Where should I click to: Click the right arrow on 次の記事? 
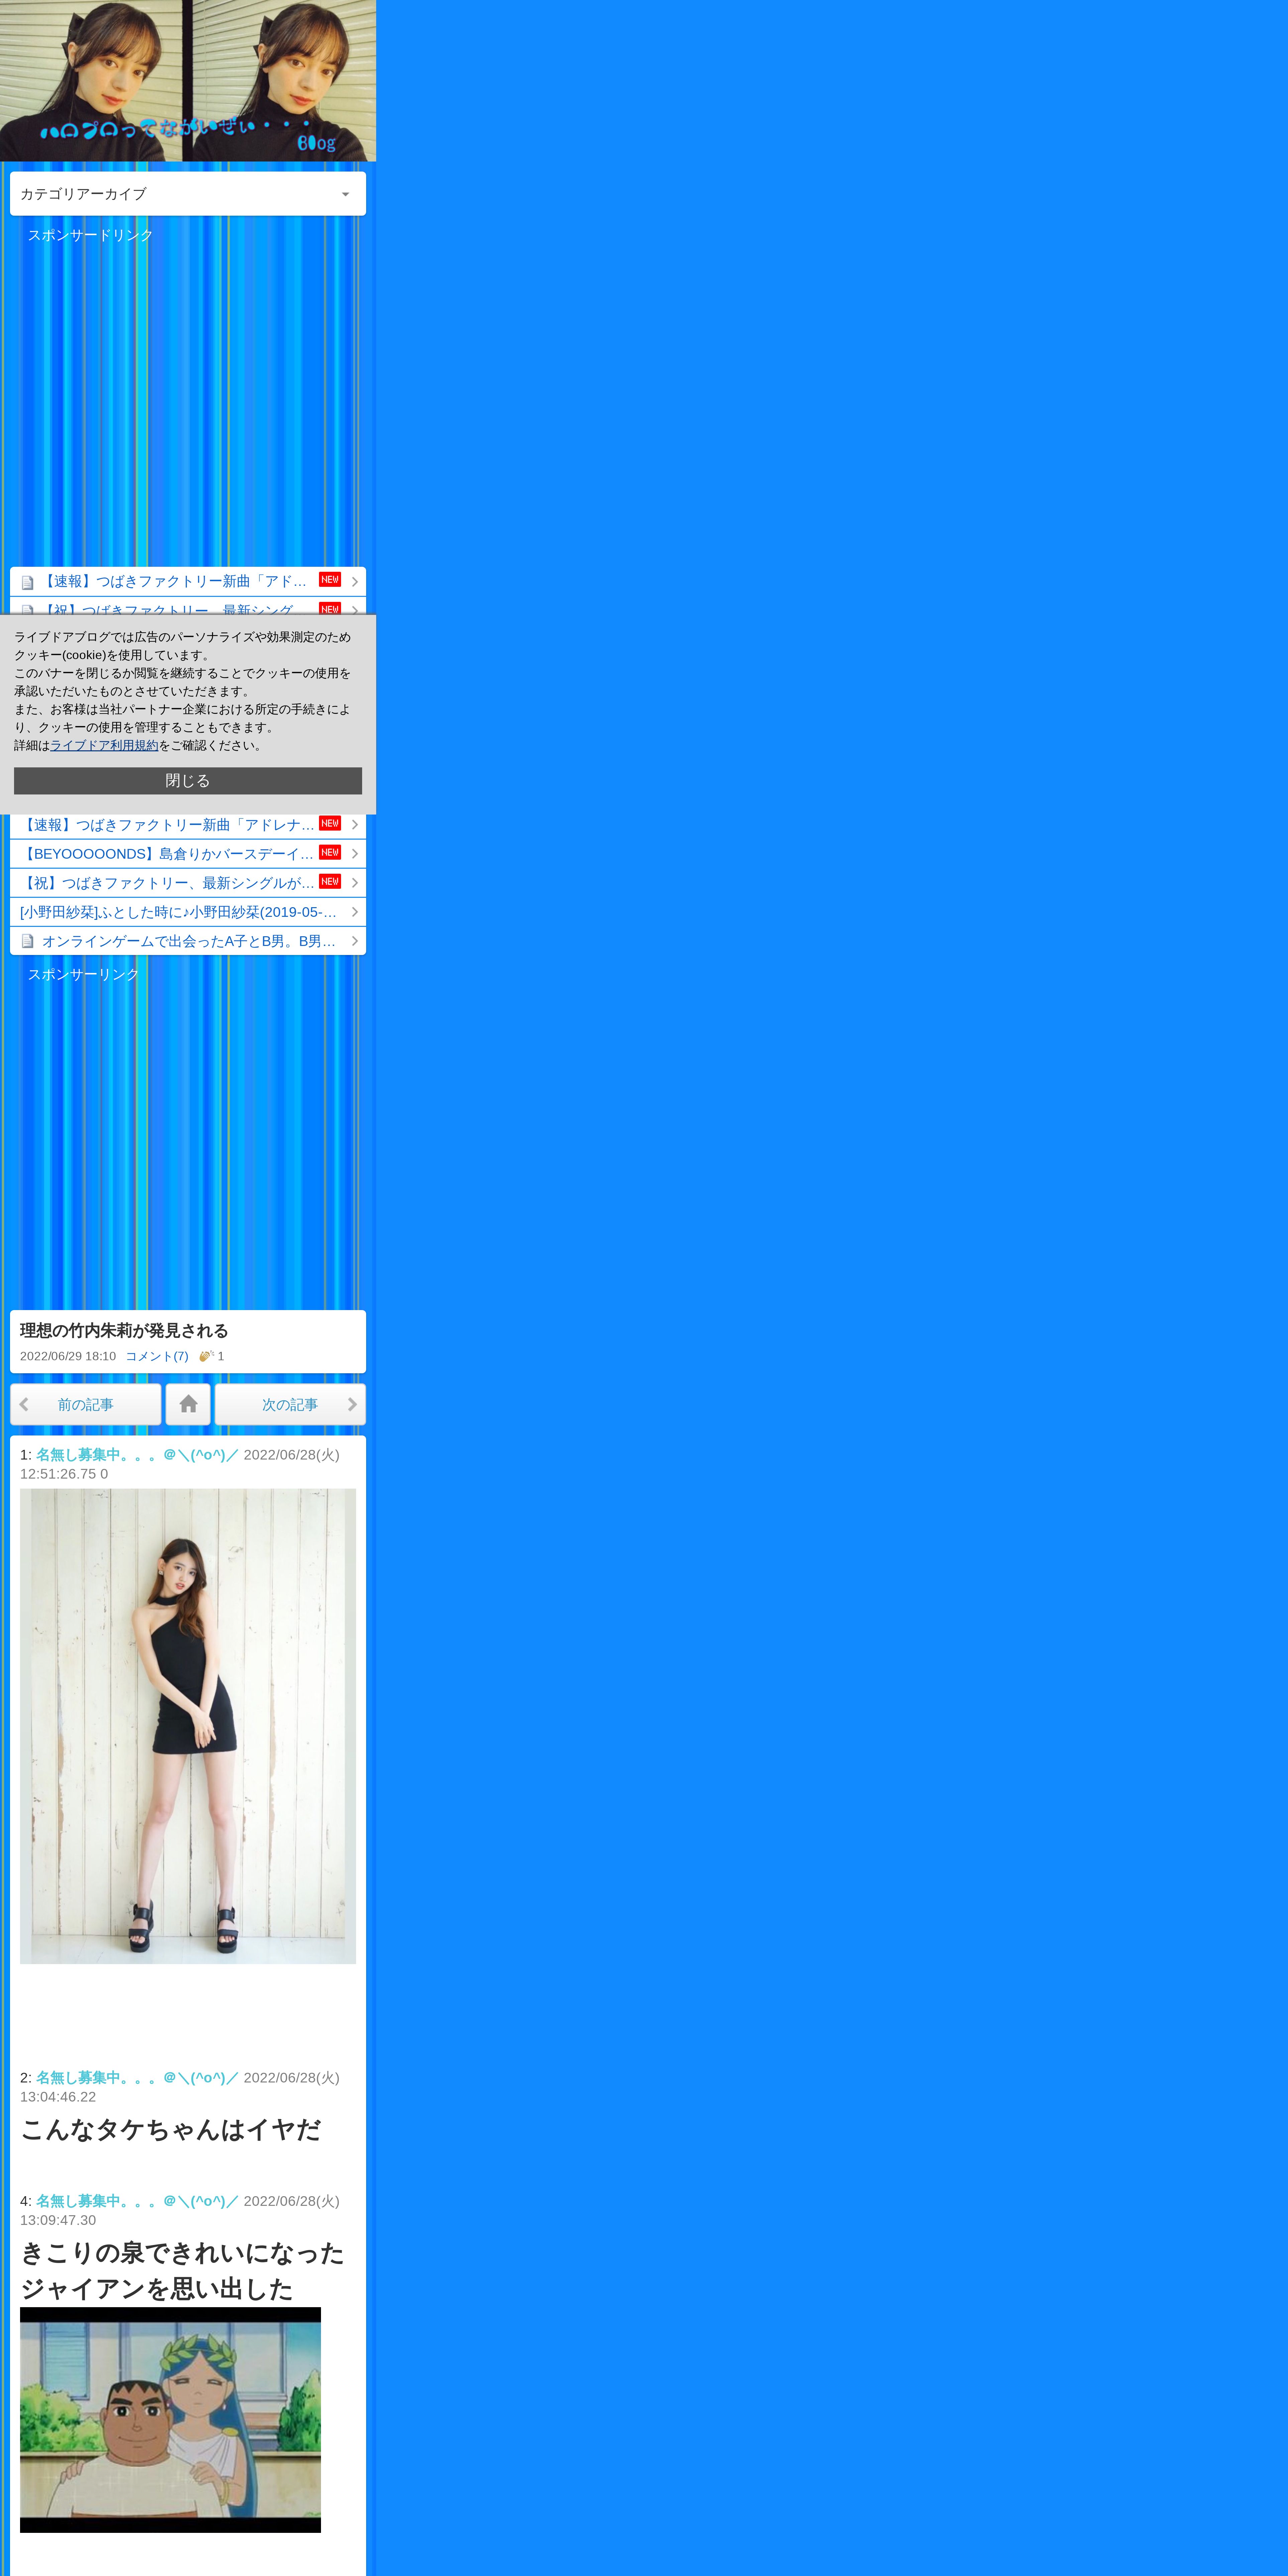point(352,1404)
